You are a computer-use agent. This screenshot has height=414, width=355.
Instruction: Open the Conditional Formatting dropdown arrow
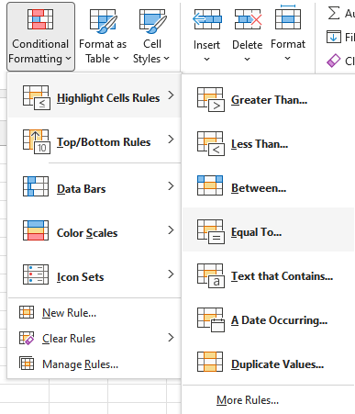point(68,58)
